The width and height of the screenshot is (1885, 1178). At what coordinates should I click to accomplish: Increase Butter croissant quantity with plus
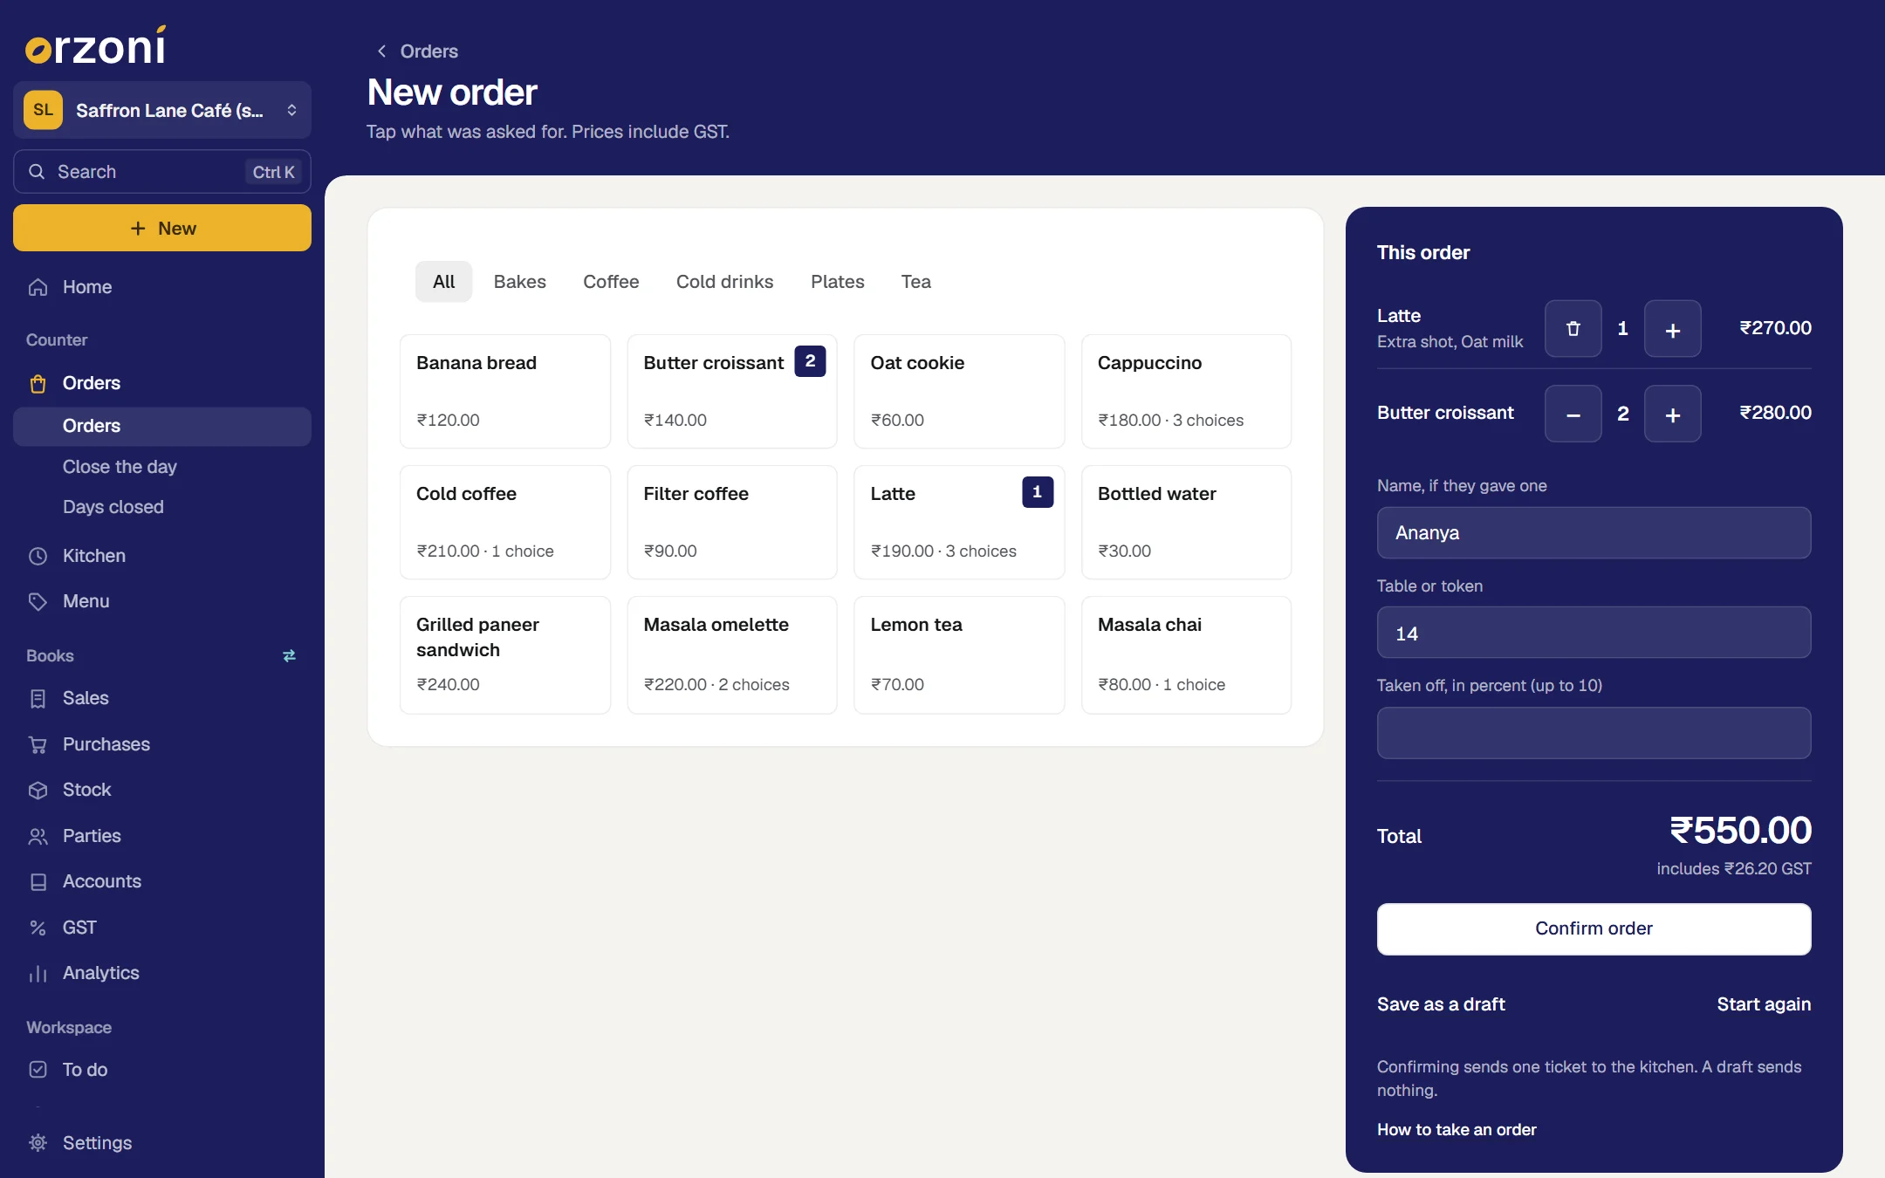(x=1672, y=414)
